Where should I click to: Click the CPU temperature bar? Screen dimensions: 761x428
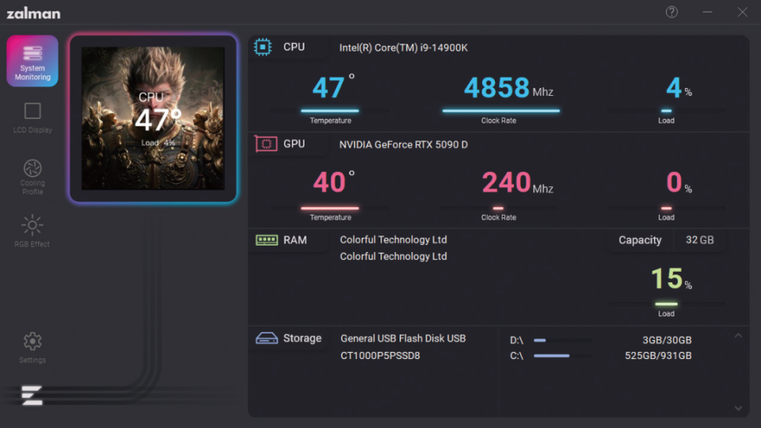(x=330, y=111)
